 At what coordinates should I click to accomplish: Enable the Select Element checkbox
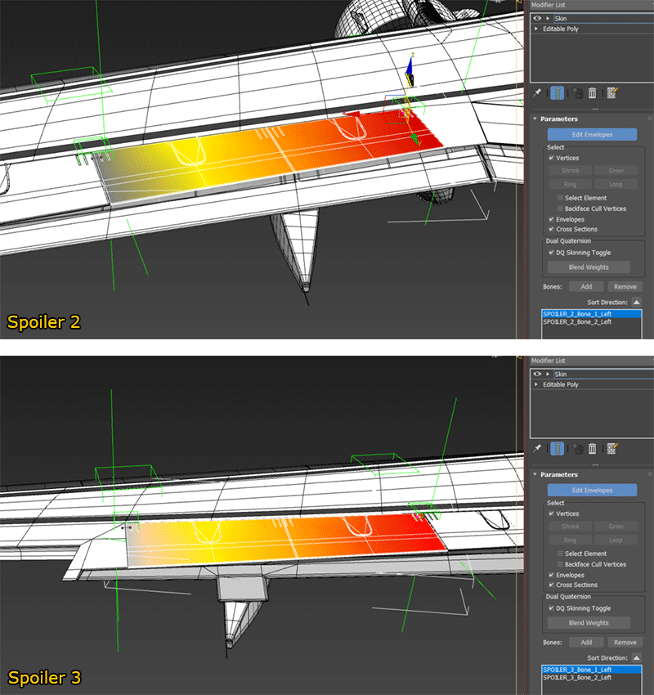[561, 197]
